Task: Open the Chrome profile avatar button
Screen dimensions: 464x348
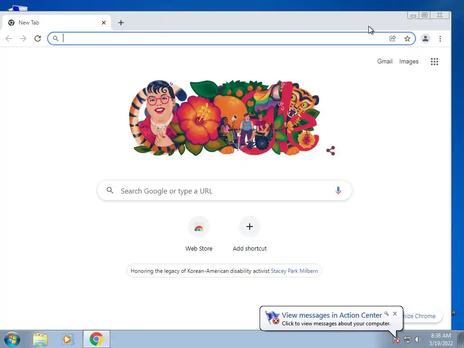Action: pyautogui.click(x=425, y=39)
